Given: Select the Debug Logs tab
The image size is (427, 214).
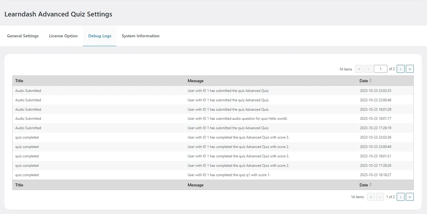Looking at the screenshot, I should point(100,36).
